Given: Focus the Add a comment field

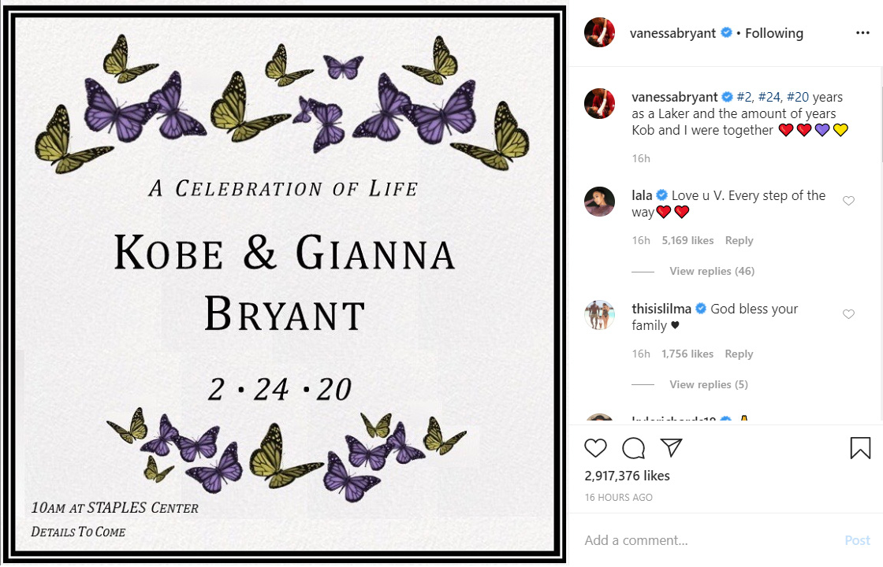Looking at the screenshot, I should (710, 540).
